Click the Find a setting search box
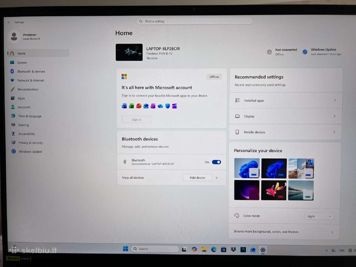Screen dimensions: 356x267 click(195, 21)
